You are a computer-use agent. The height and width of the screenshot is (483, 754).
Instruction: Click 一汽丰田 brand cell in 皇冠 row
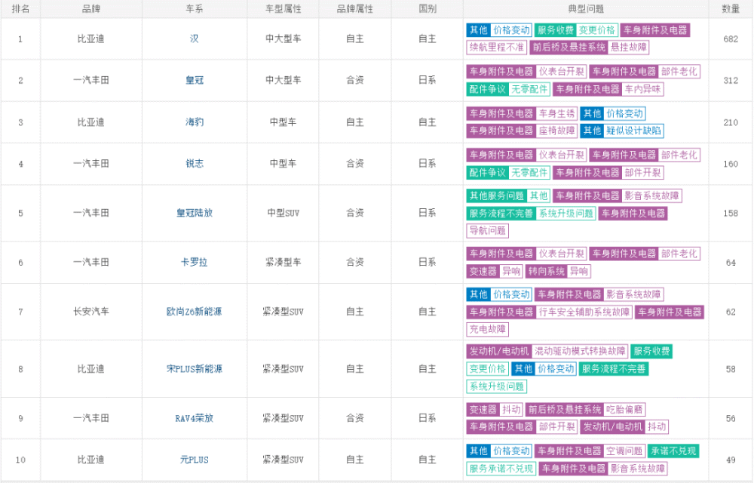pos(91,80)
